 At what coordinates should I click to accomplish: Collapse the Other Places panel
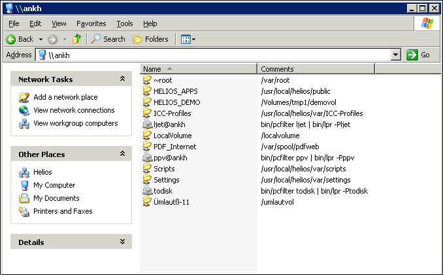pyautogui.click(x=122, y=154)
